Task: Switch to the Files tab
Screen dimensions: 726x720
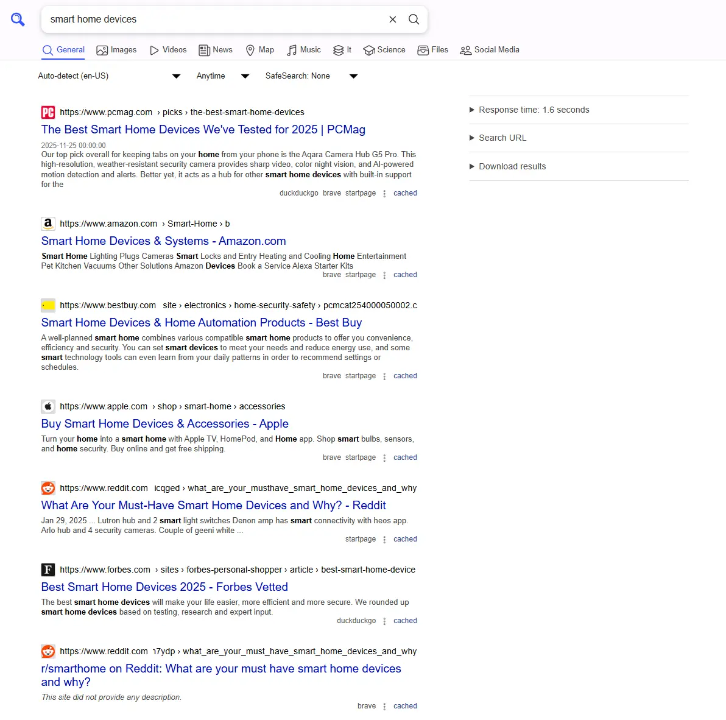Action: click(x=433, y=50)
